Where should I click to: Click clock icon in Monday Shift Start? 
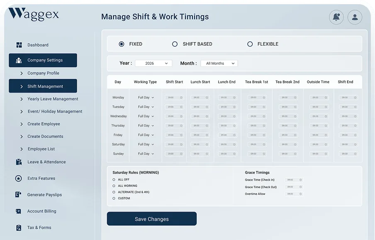pyautogui.click(x=181, y=98)
